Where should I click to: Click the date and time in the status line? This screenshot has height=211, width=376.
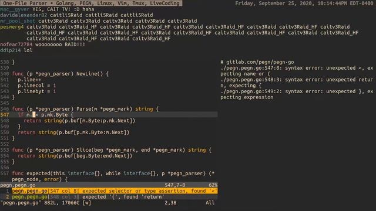[304, 3]
